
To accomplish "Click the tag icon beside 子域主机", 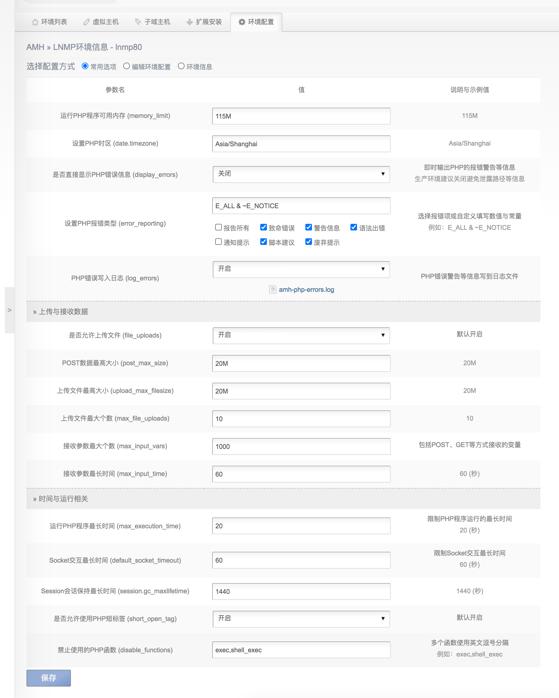I will [x=138, y=22].
